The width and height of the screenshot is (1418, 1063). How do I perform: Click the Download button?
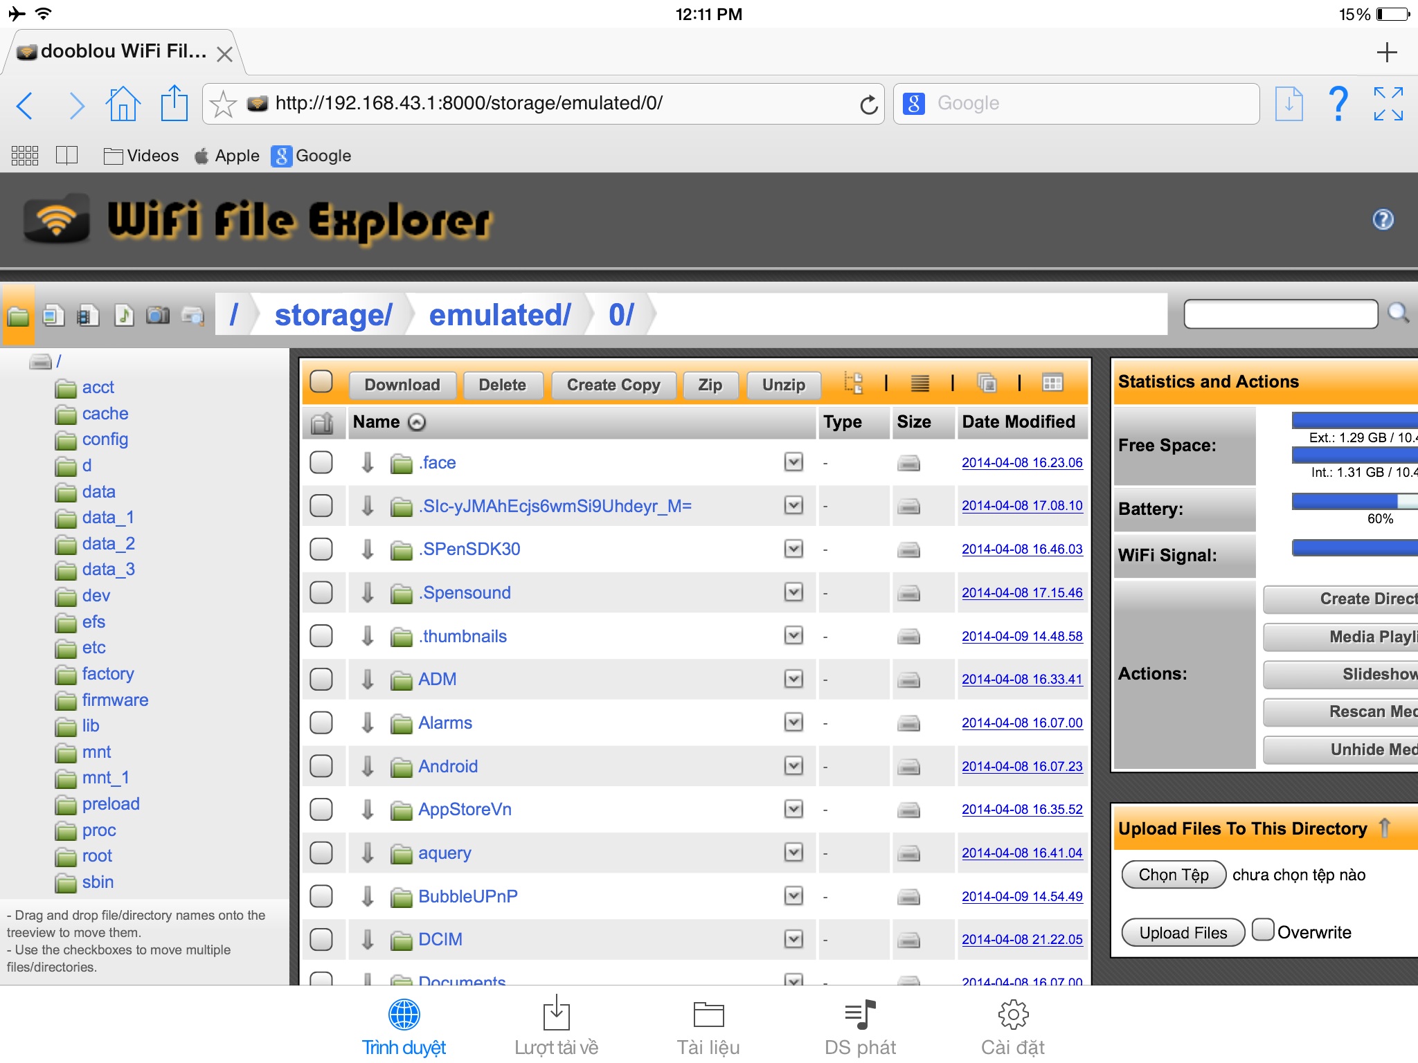click(402, 385)
